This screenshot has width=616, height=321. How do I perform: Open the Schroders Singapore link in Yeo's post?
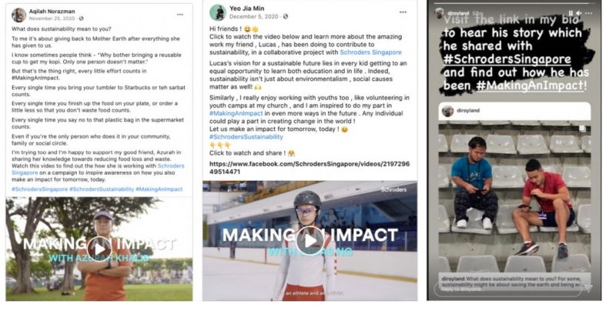tap(370, 52)
